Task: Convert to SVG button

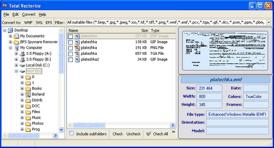Action: pos(39,23)
